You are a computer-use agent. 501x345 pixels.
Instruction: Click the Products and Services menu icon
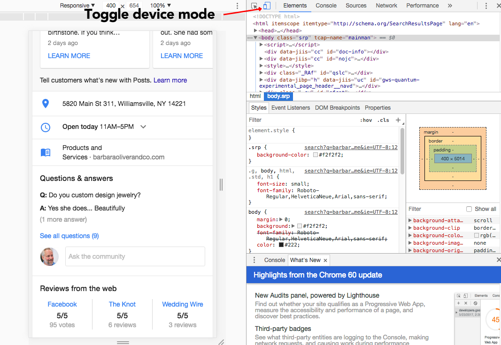(x=46, y=152)
